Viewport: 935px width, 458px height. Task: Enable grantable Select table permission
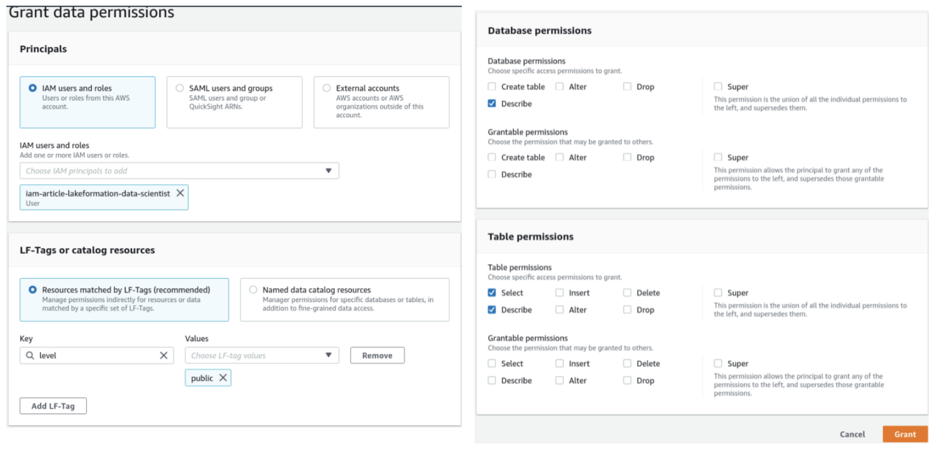[492, 364]
